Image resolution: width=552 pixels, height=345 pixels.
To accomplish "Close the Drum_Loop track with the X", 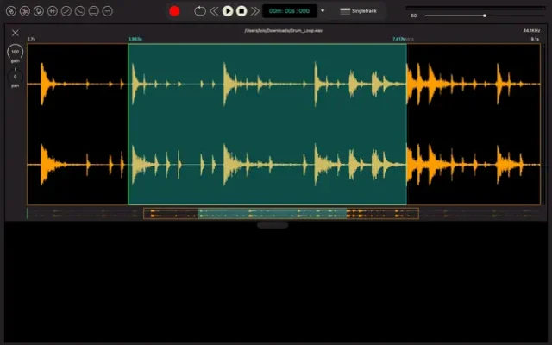I will pyautogui.click(x=15, y=33).
